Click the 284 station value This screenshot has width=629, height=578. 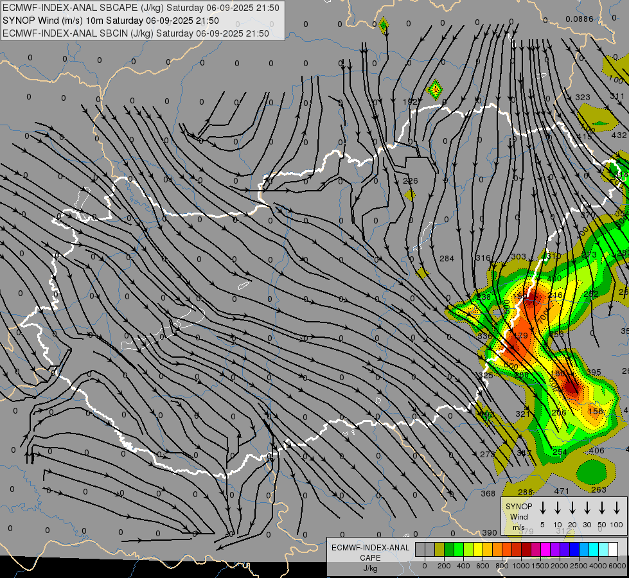coord(447,258)
